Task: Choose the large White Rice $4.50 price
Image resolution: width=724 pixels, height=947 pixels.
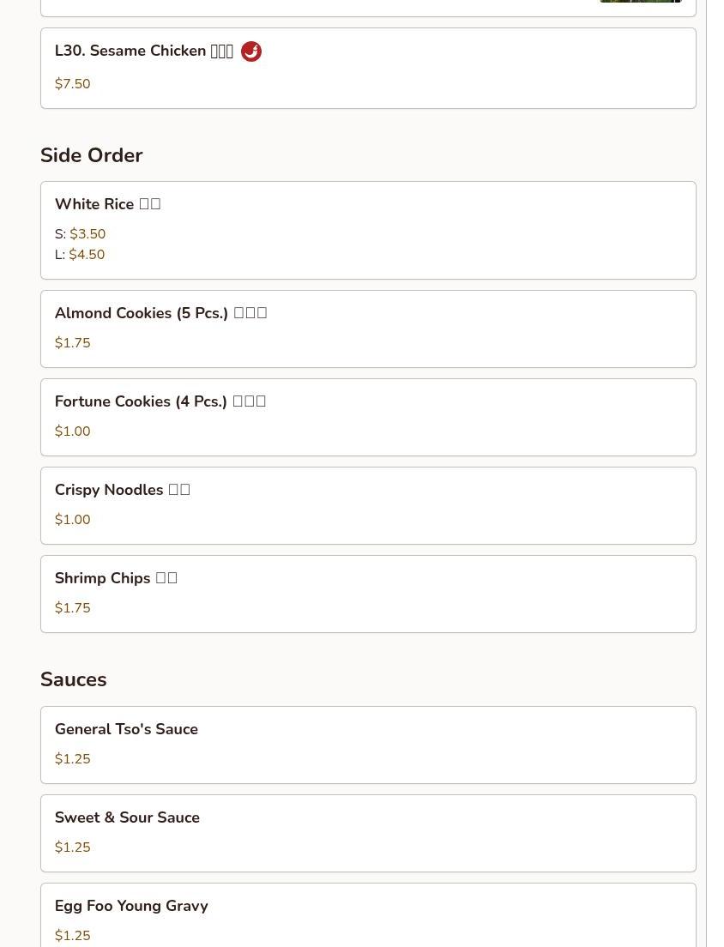Action: click(86, 255)
